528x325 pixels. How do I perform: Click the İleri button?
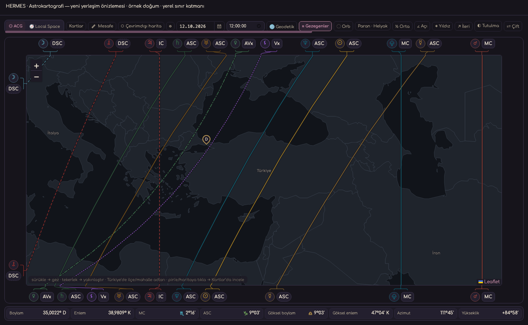(x=463, y=26)
